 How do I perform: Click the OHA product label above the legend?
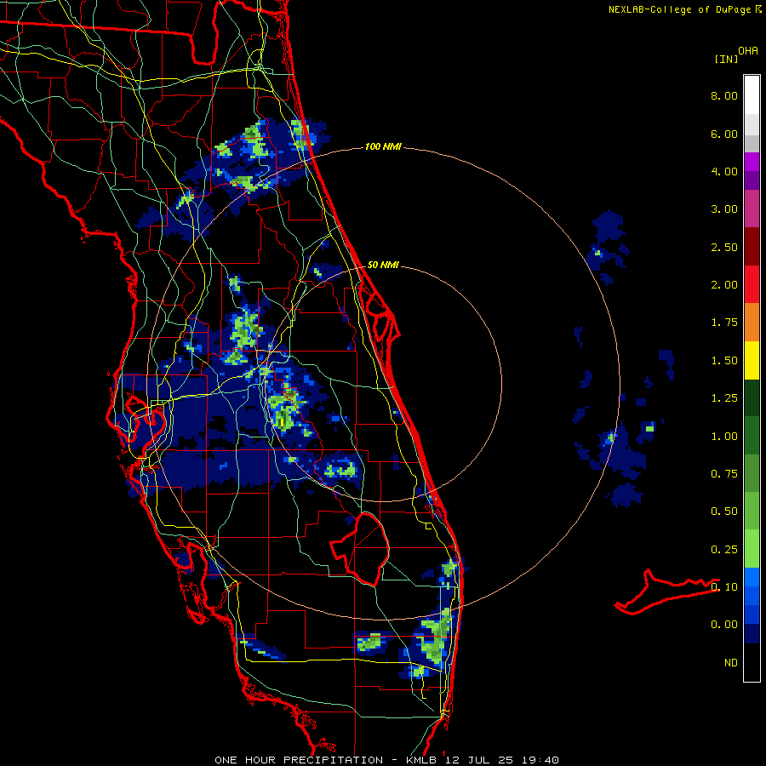(x=748, y=50)
